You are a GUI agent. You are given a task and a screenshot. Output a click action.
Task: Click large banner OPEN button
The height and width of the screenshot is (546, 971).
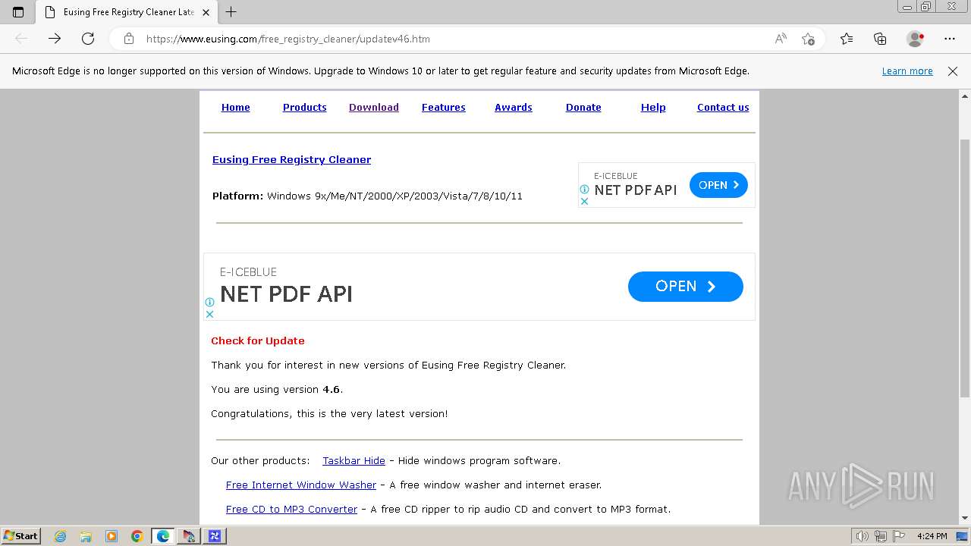(685, 287)
